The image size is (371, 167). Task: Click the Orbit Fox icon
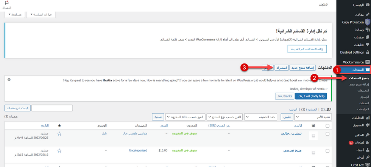(x=368, y=165)
